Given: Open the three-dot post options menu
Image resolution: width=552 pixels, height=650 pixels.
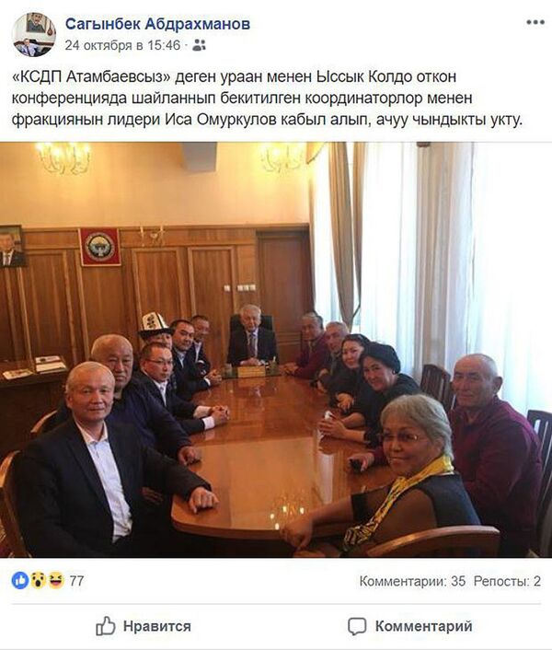Looking at the screenshot, I should (535, 22).
